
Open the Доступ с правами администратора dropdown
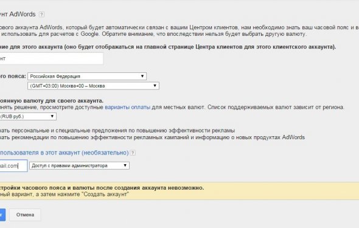click(79, 165)
